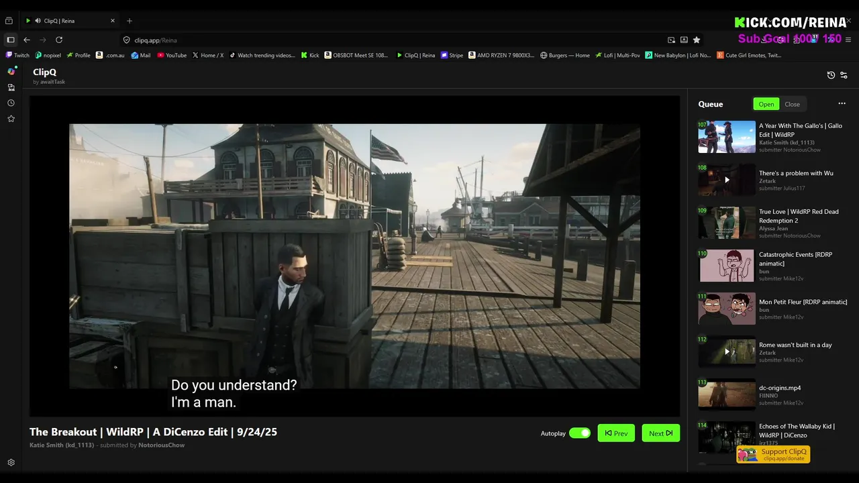This screenshot has height=483, width=859.
Task: Open the Kick bookmark
Action: [x=310, y=56]
